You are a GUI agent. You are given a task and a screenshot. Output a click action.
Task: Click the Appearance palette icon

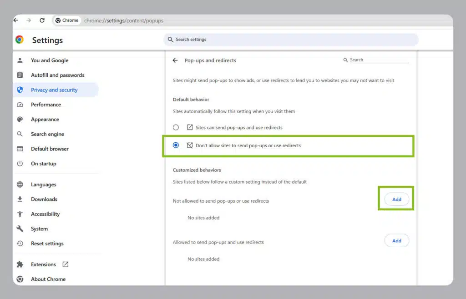20,119
